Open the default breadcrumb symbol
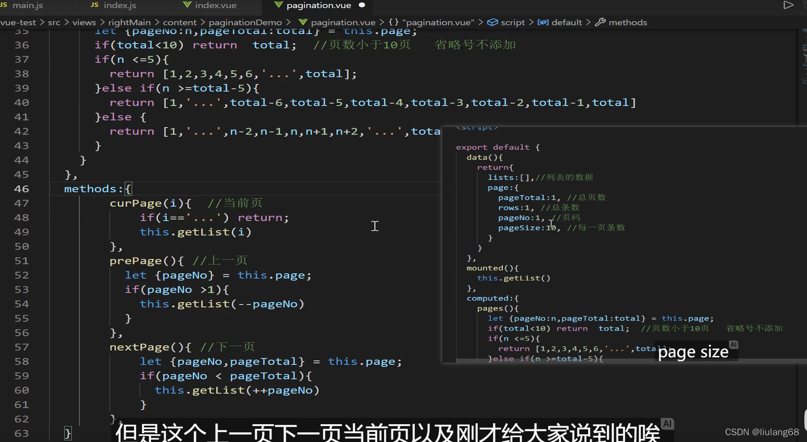807x442 pixels. [566, 22]
